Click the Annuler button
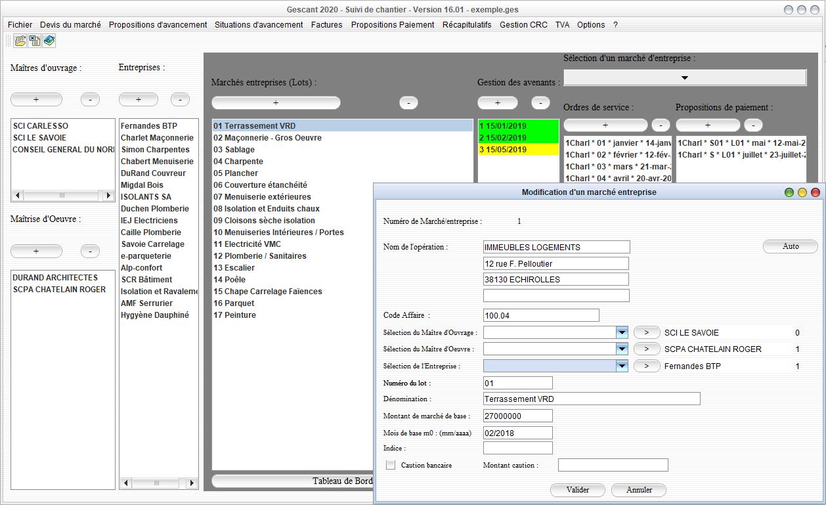The height and width of the screenshot is (505, 826). point(639,490)
